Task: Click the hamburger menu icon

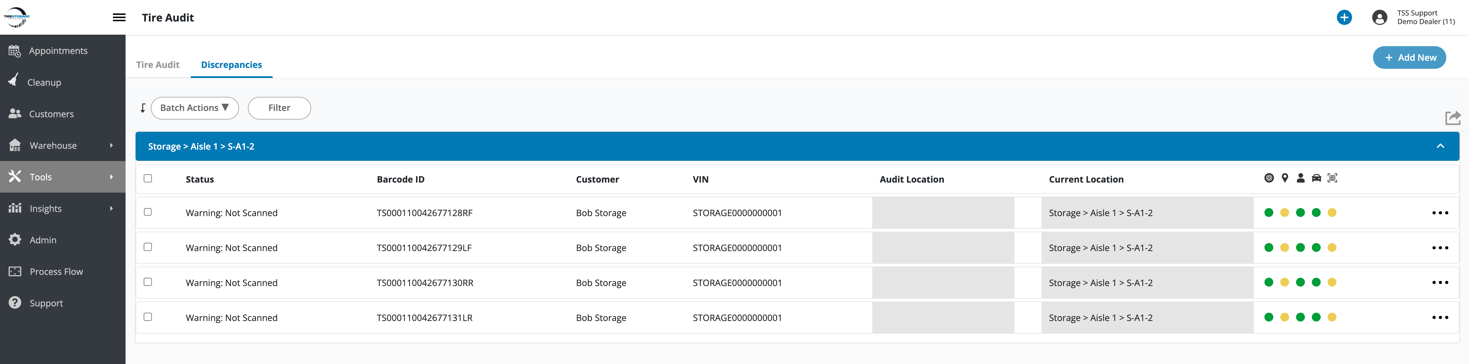Action: 119,18
